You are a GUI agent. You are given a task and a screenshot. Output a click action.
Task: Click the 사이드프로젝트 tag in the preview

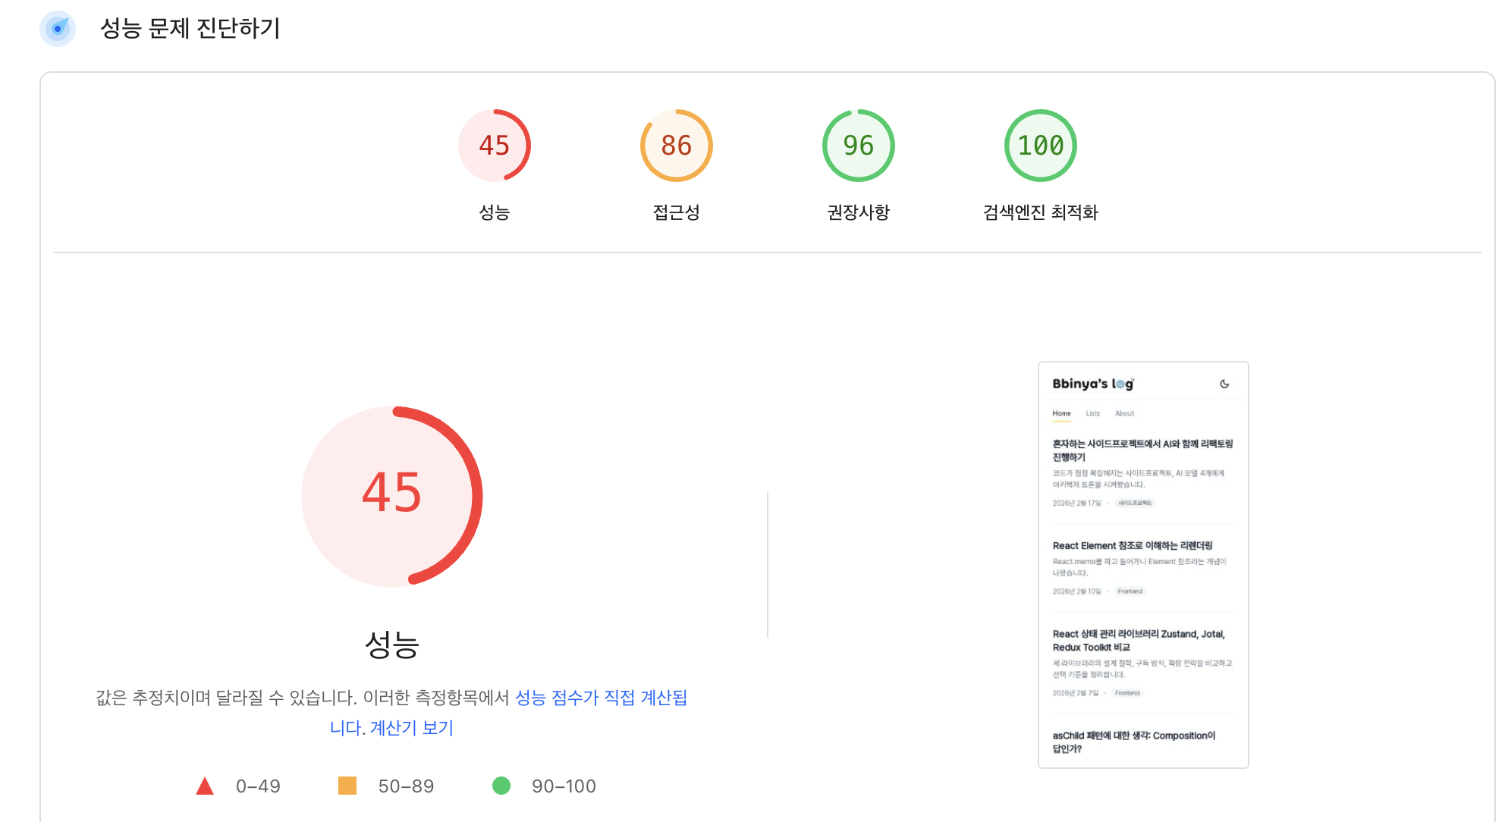tap(1135, 501)
